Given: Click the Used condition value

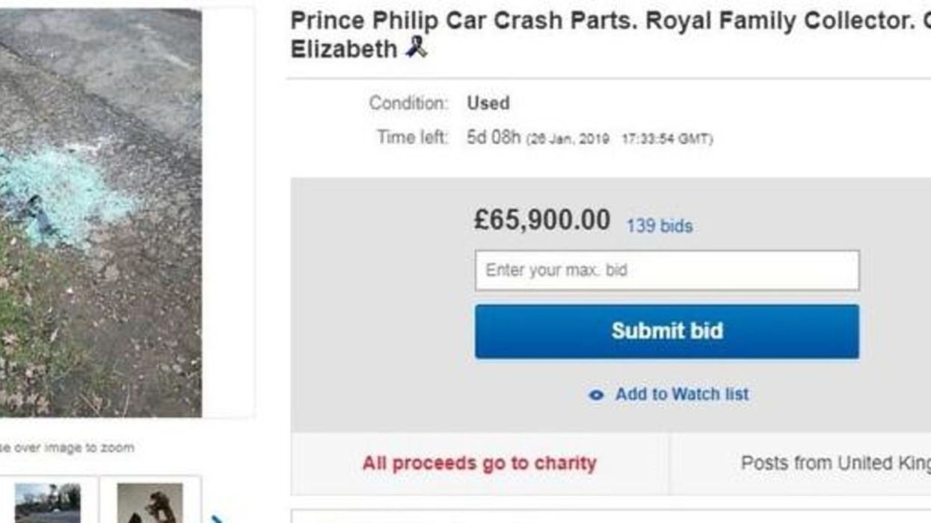Looking at the screenshot, I should (488, 103).
